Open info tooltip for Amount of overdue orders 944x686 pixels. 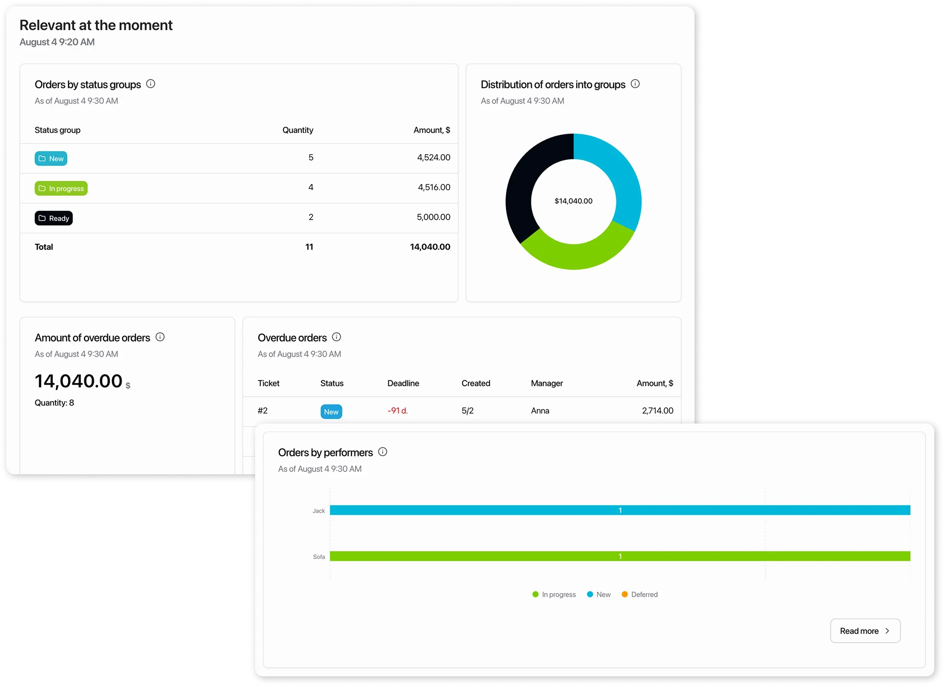coord(160,337)
